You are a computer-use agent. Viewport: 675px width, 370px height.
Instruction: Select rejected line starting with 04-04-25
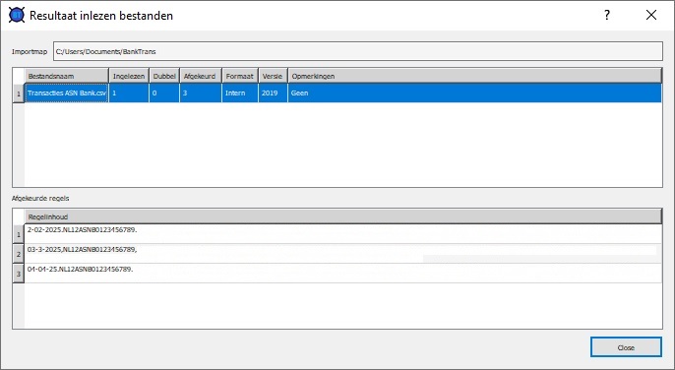click(x=343, y=274)
